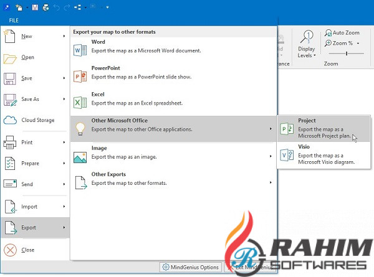The height and width of the screenshot is (277, 374).
Task: Open the quick access toolbar customize arrow
Action: click(108, 7)
